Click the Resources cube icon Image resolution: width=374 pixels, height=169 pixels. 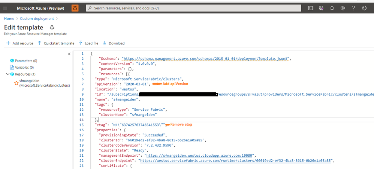[12, 74]
